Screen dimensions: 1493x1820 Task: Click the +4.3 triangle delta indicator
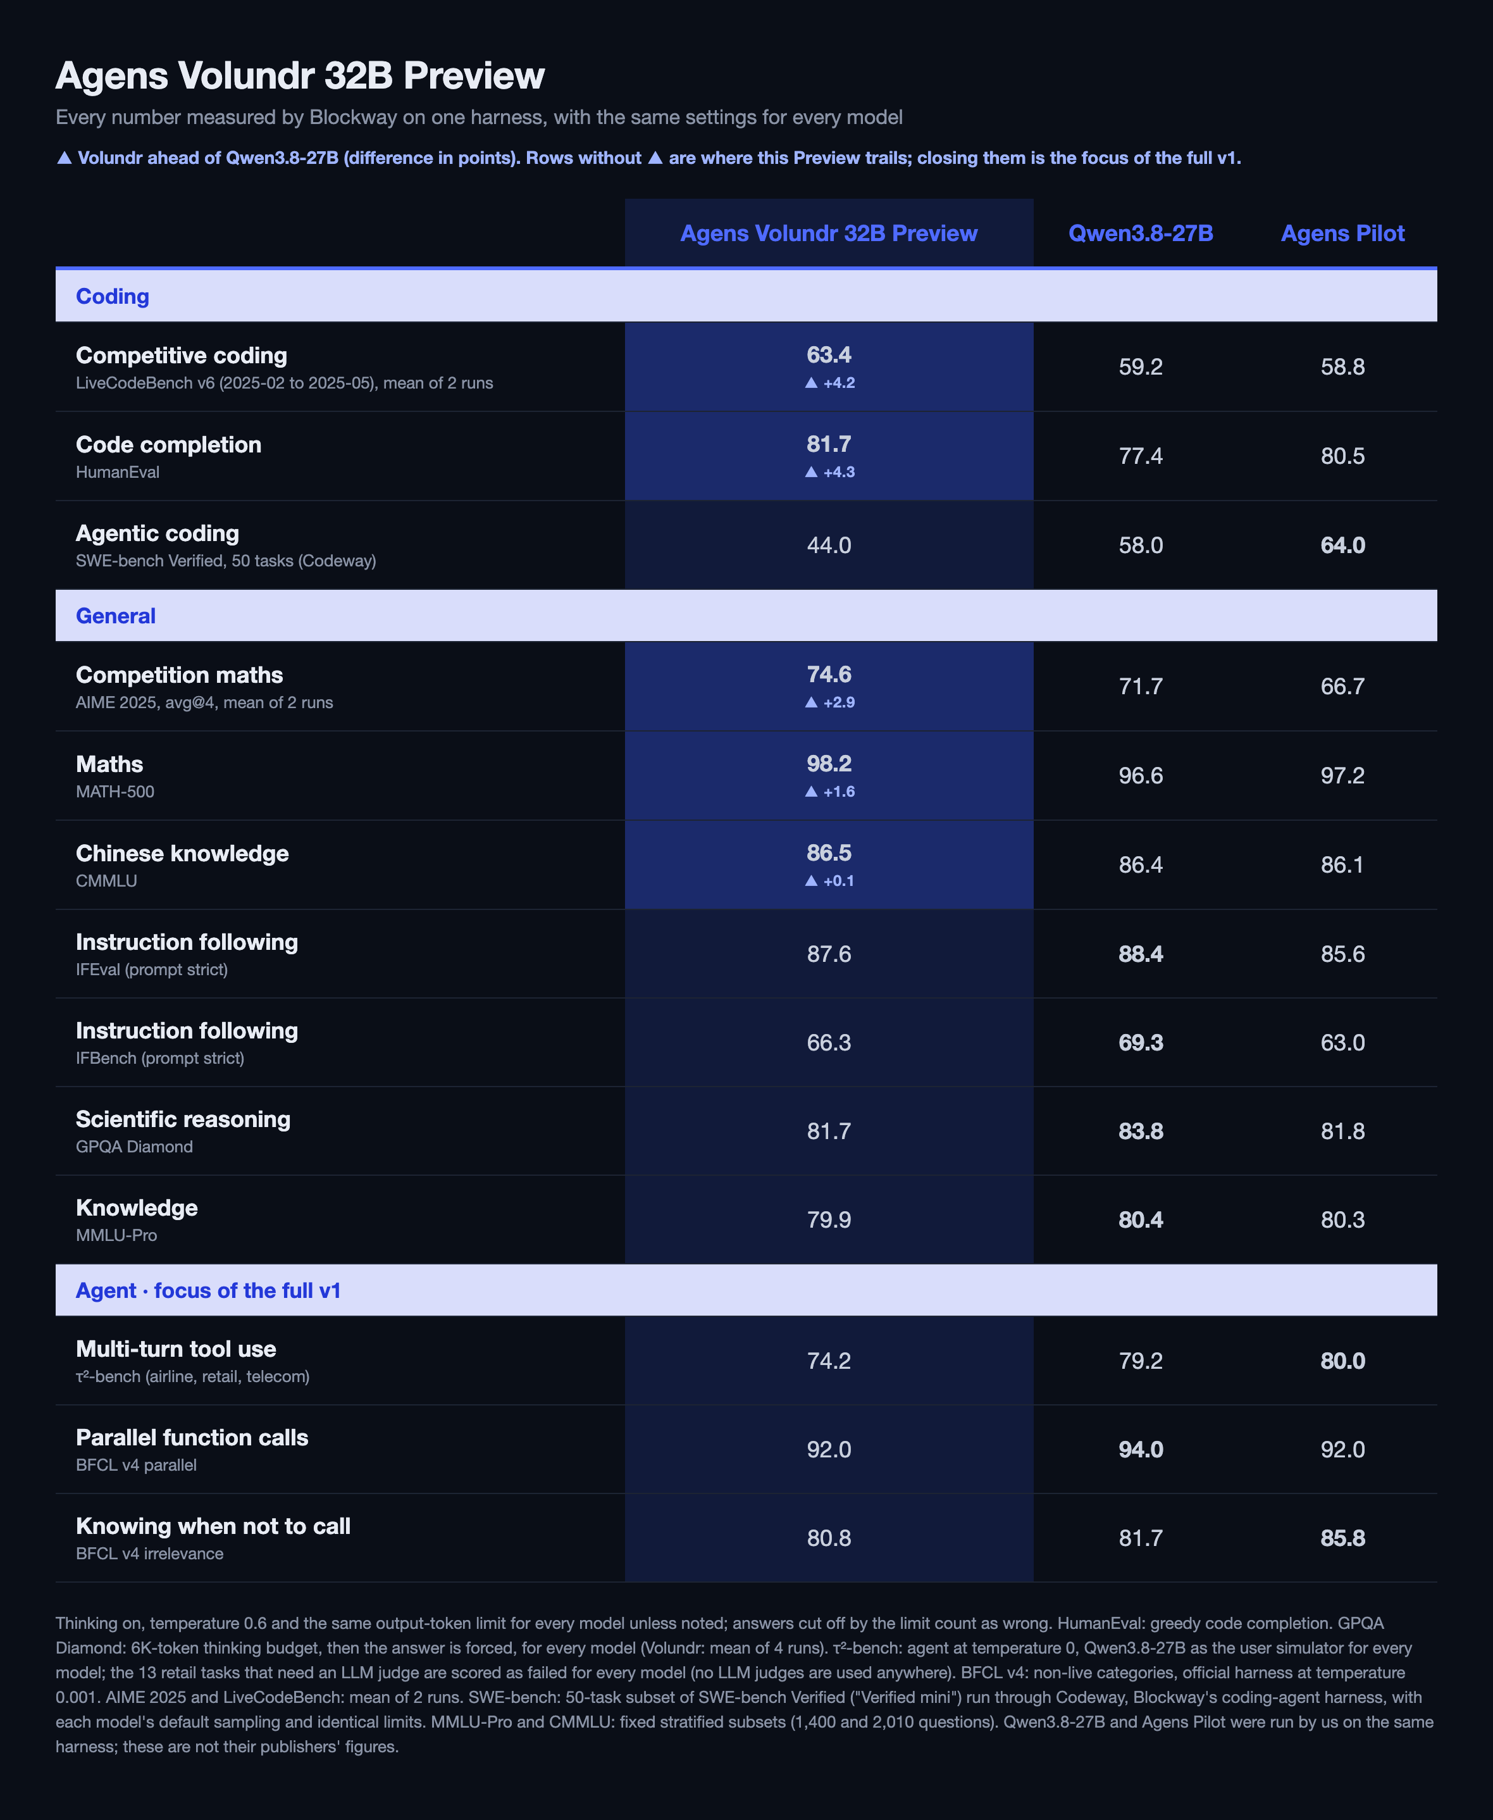pyautogui.click(x=829, y=472)
